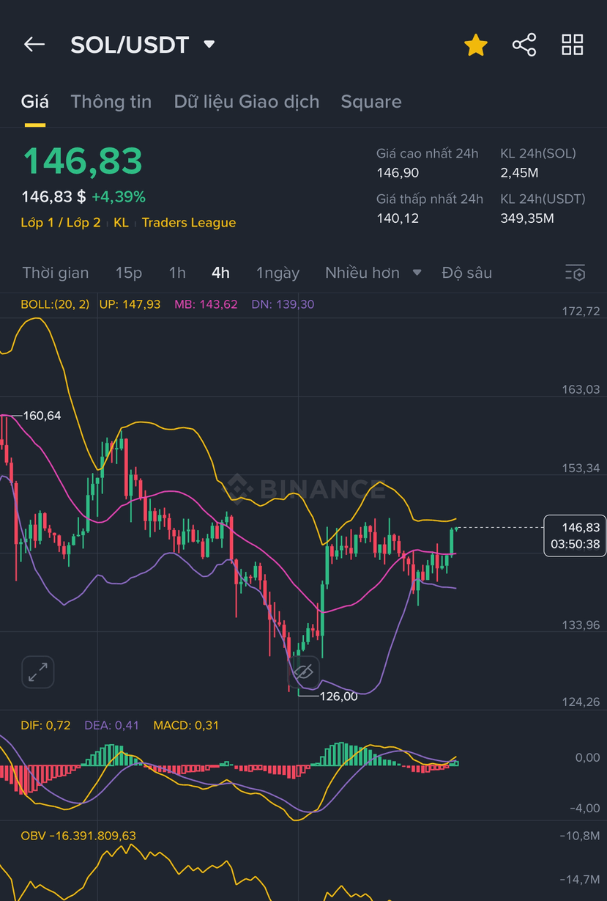607x901 pixels.
Task: Tap the KL 24h(SOL) value 2,45M
Action: [520, 173]
